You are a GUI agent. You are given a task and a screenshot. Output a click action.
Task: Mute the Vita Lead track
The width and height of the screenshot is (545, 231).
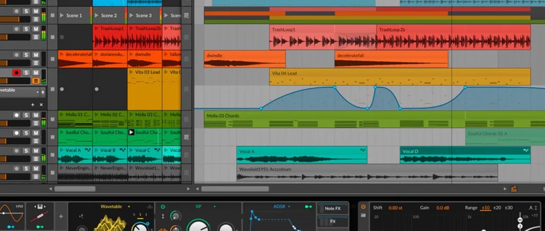click(36, 72)
